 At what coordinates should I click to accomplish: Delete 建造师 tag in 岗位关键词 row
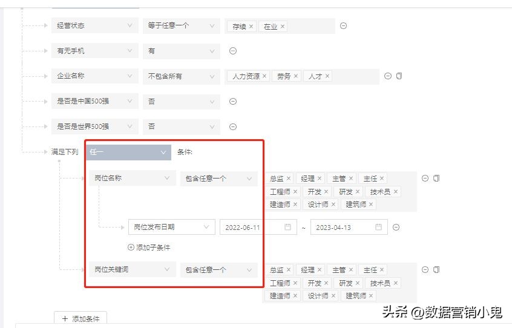coord(295,296)
